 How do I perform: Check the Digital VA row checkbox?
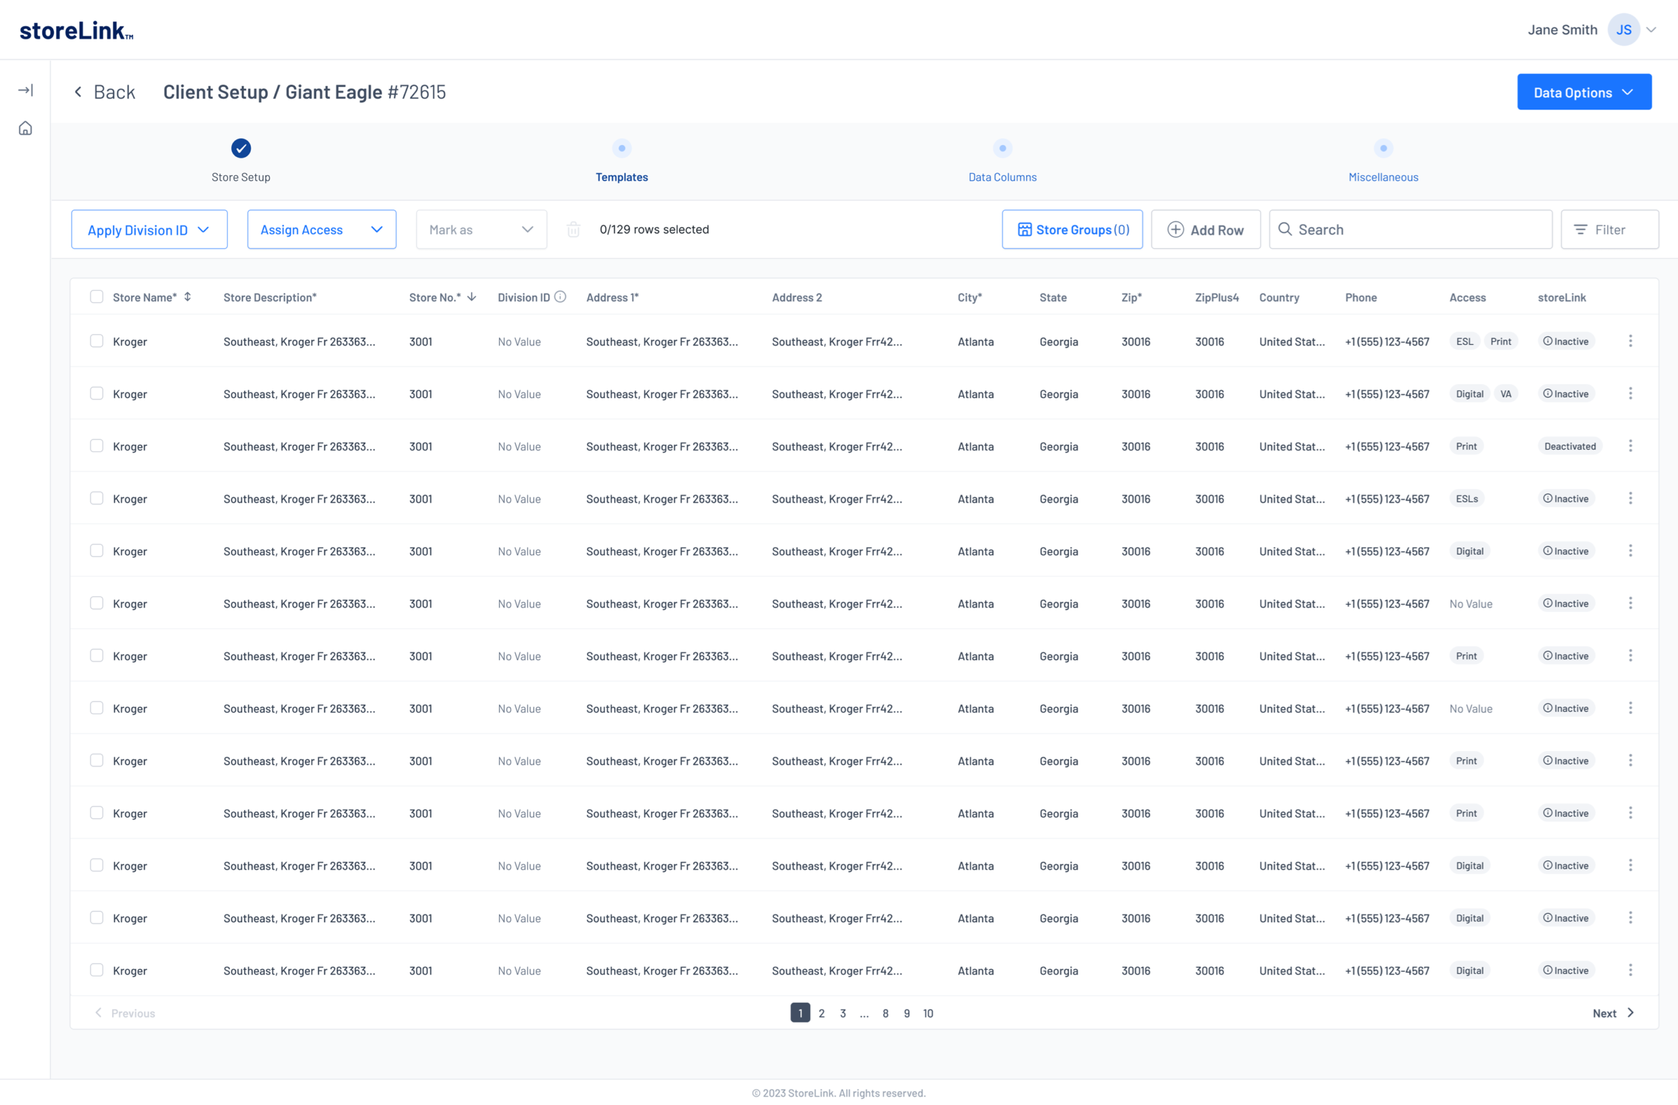[96, 393]
